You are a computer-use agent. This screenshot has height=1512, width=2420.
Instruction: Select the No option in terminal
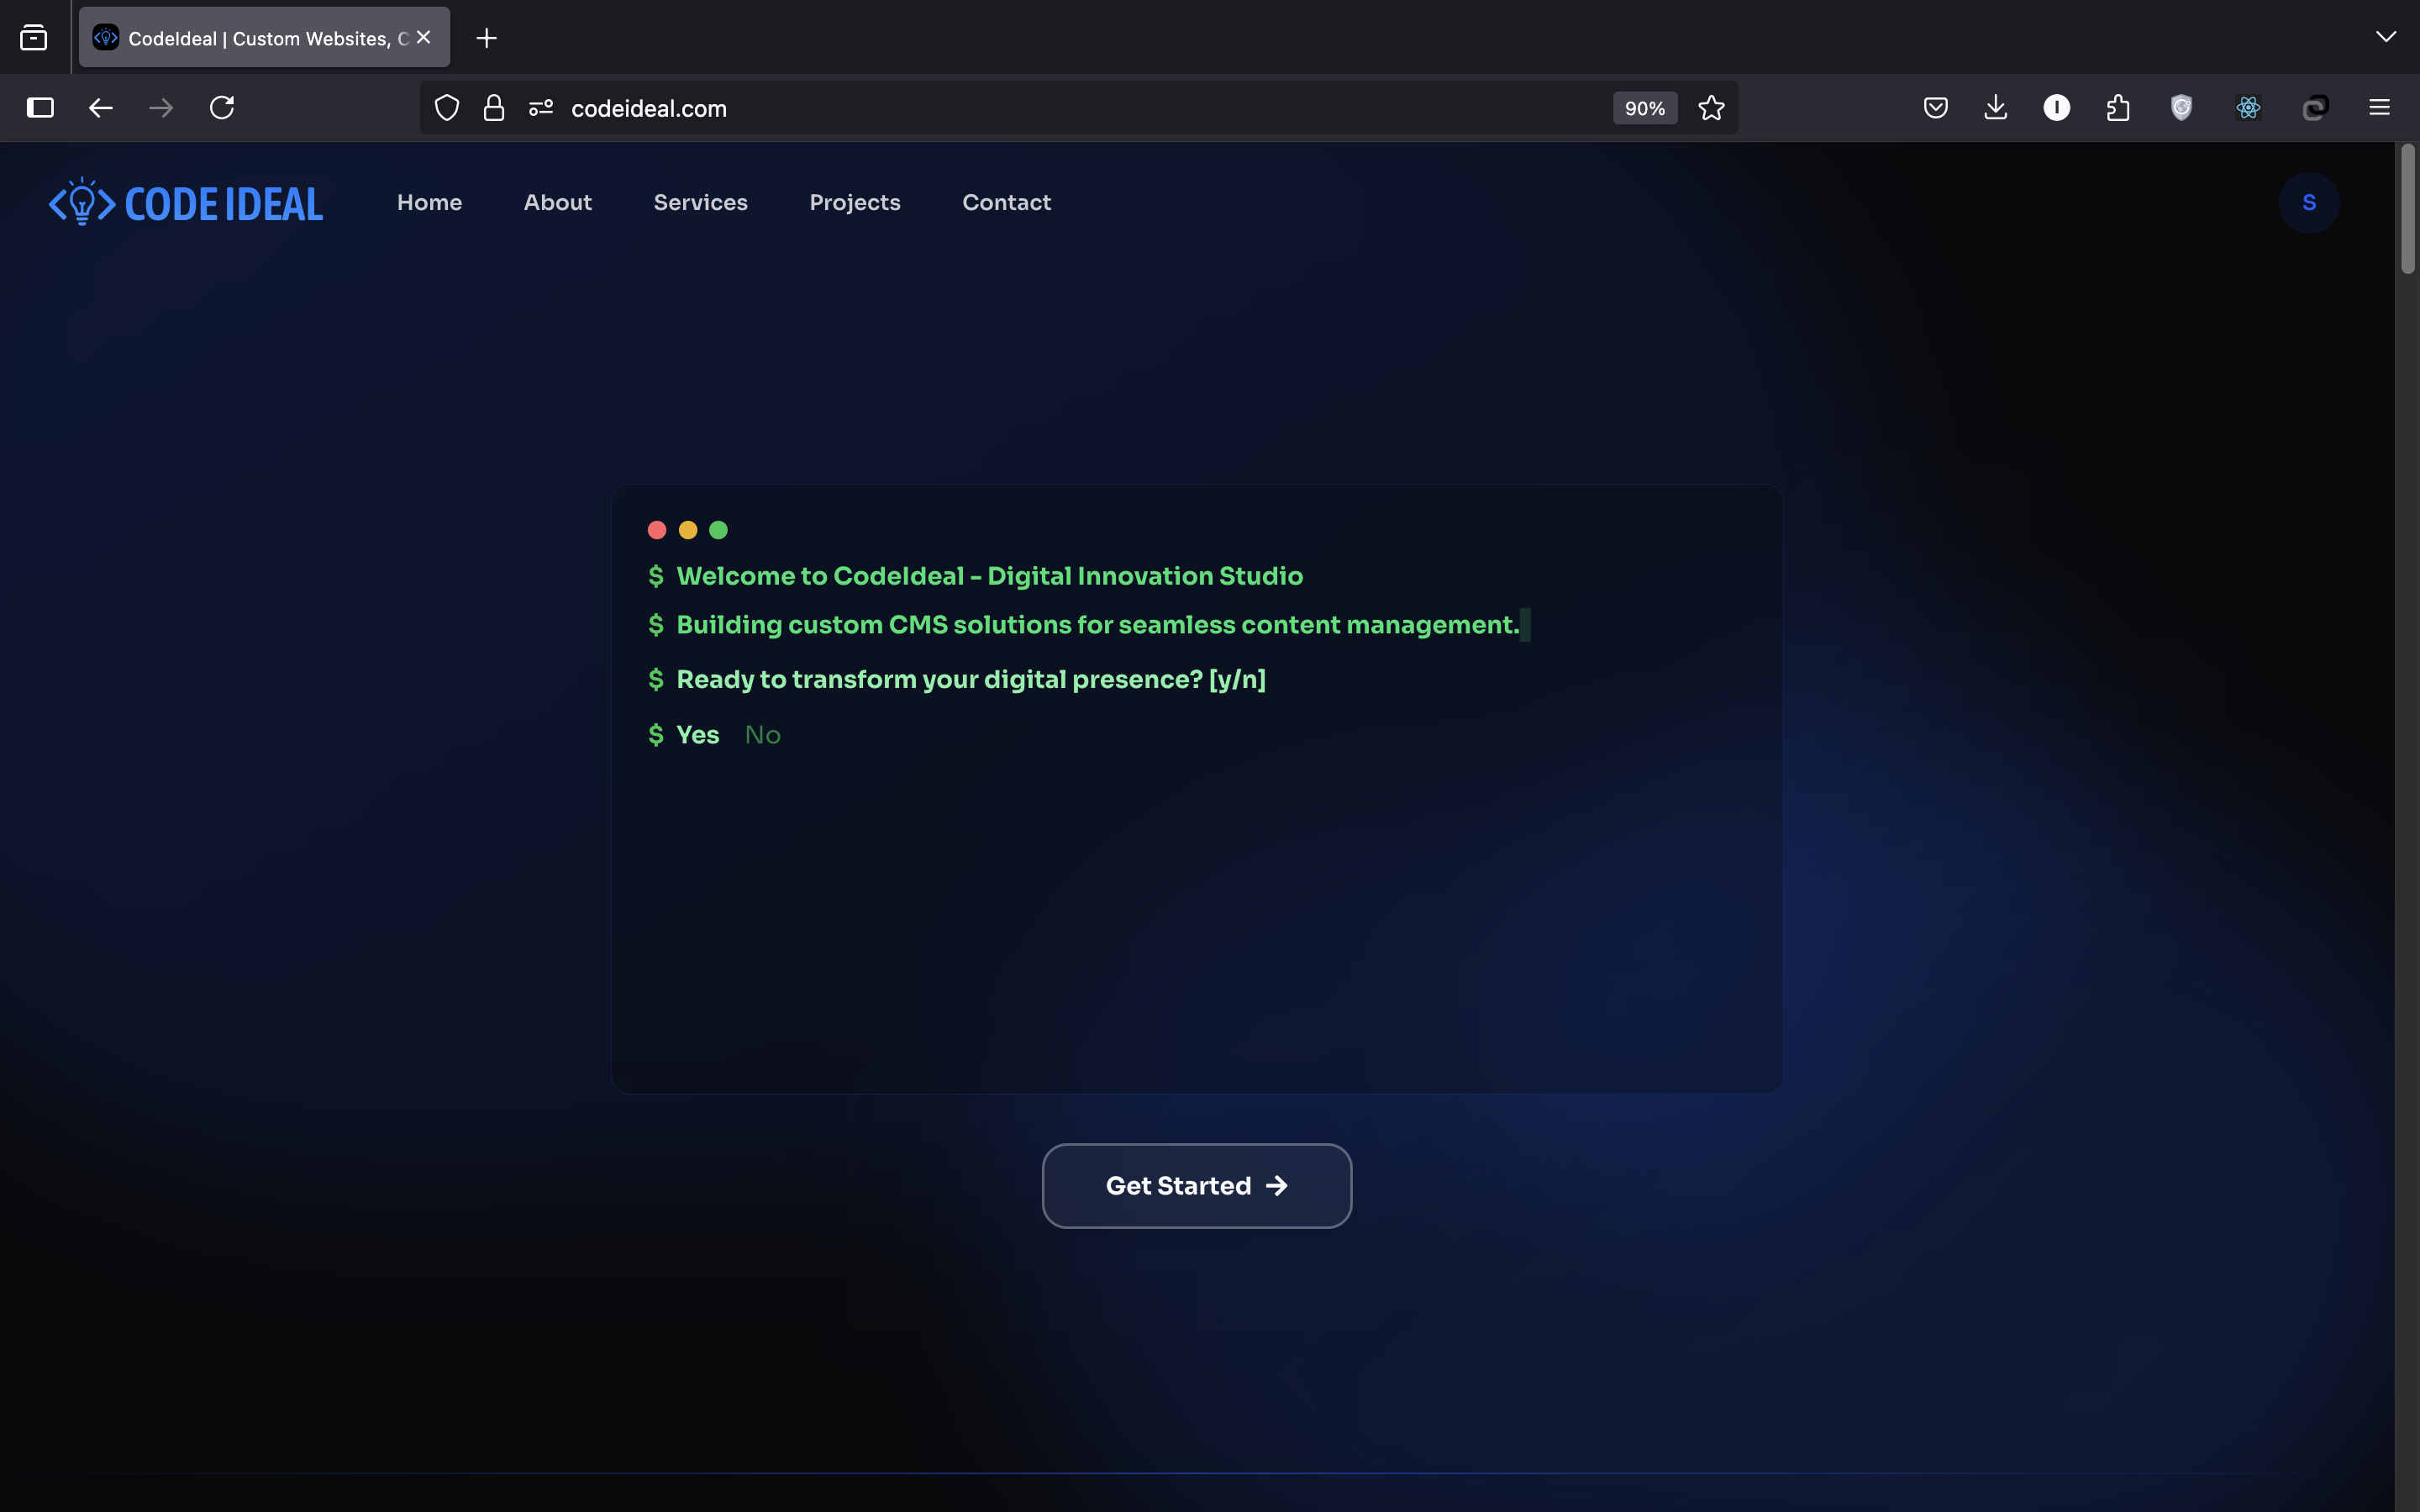[762, 735]
